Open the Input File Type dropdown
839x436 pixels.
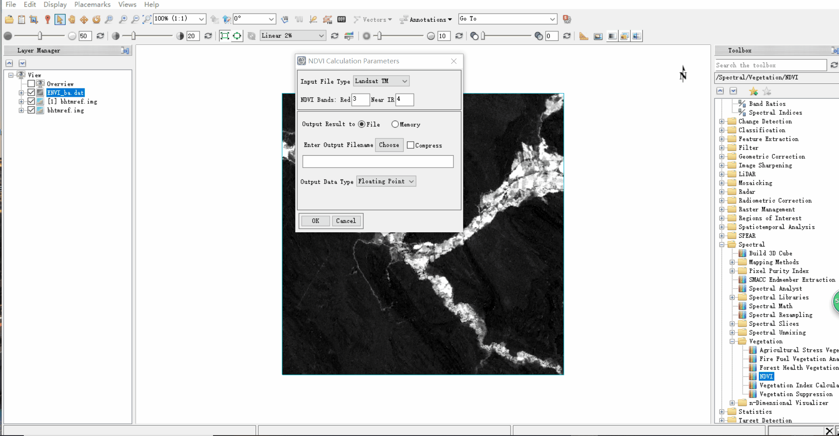click(381, 81)
